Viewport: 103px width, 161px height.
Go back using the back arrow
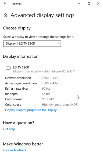5,3
